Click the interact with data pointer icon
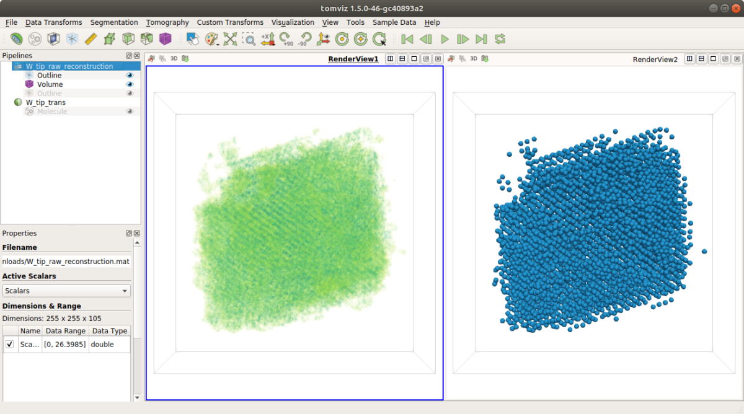Image resolution: width=744 pixels, height=414 pixels. pos(193,39)
